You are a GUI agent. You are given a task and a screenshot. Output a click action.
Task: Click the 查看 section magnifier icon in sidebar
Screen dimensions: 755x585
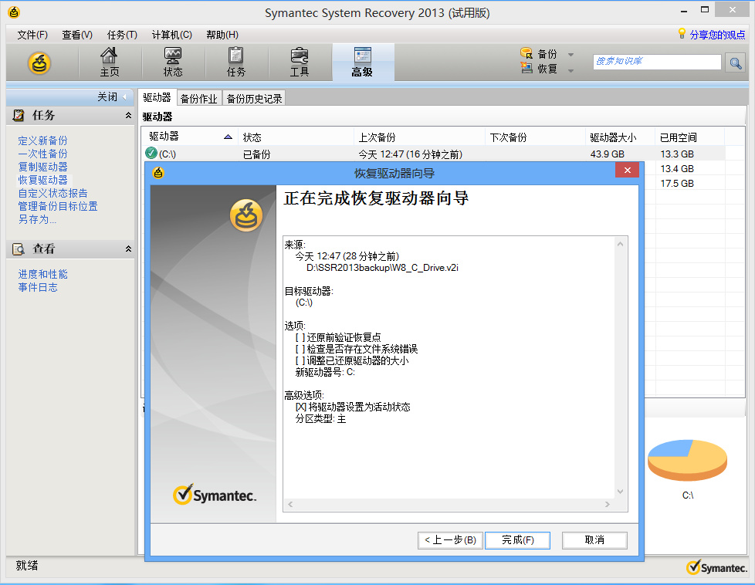19,249
